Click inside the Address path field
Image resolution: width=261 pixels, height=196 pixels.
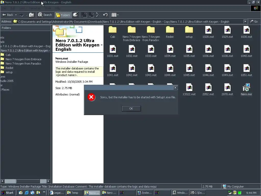128,22
